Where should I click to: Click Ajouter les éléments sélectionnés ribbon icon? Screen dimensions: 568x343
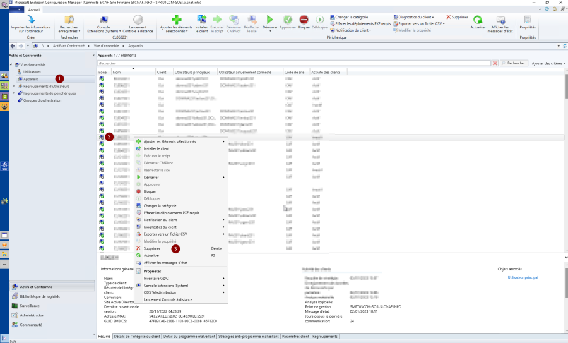[177, 19]
